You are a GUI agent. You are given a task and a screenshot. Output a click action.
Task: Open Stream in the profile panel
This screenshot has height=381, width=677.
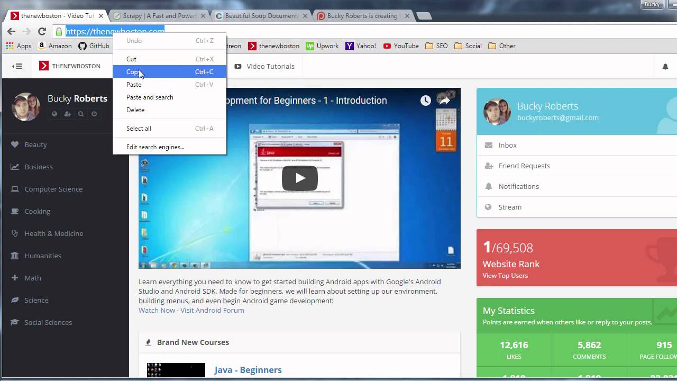(577, 207)
